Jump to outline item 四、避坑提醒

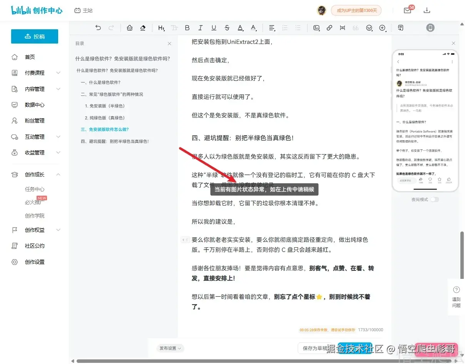[115, 141]
